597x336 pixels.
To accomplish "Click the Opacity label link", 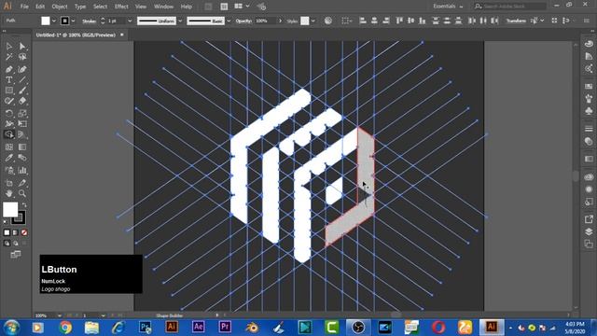I will point(243,21).
